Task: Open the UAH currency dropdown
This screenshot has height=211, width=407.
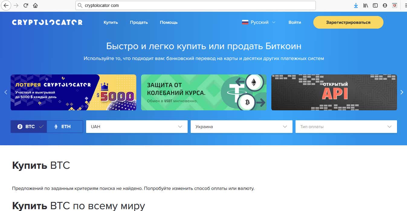Action: 137,127
